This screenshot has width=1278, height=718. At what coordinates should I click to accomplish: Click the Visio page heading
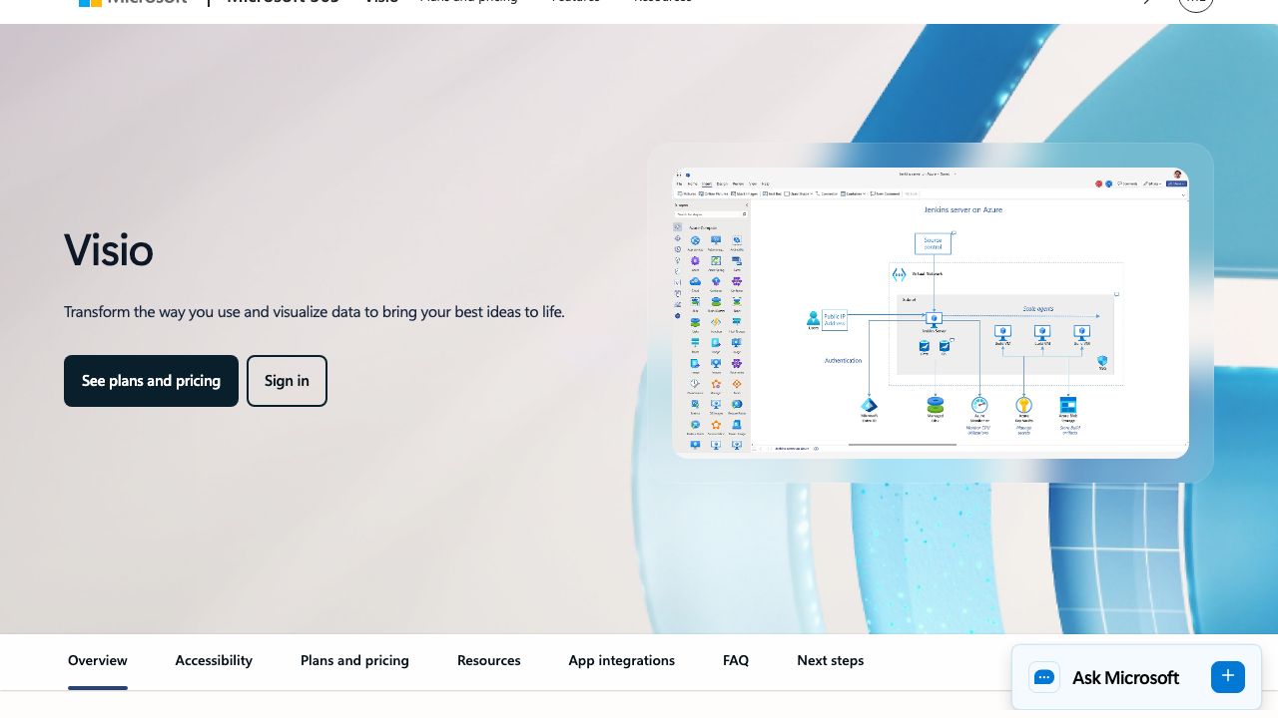click(109, 250)
